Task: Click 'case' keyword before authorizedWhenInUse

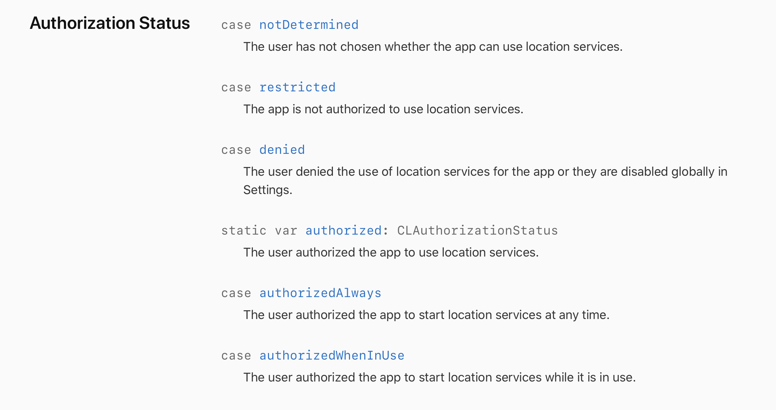Action: click(x=236, y=356)
